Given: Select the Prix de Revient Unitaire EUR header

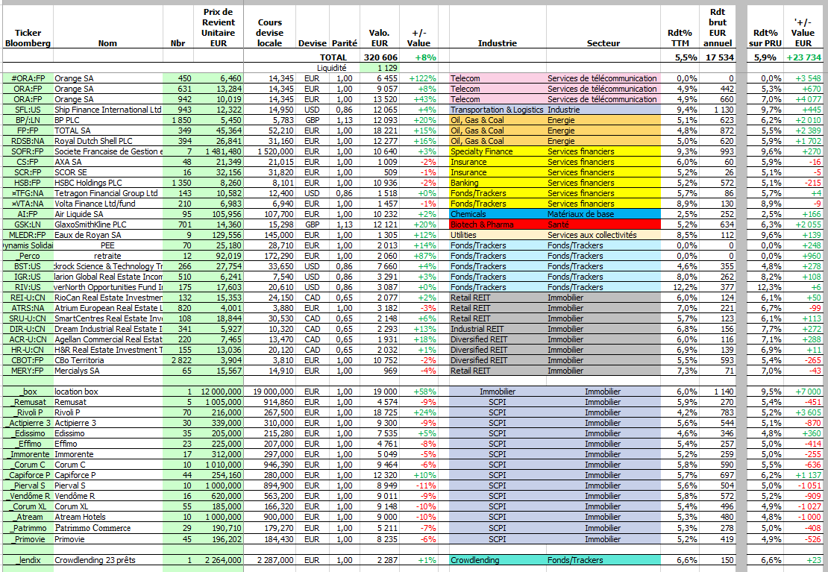Looking at the screenshot, I should [x=218, y=28].
